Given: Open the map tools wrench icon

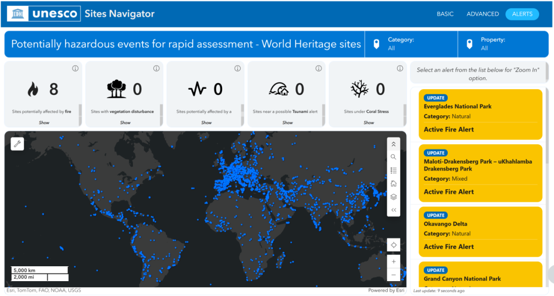Looking at the screenshot, I should click(18, 144).
